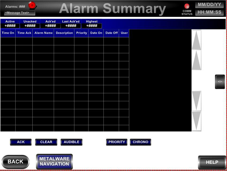This screenshot has width=227, height=171.
Task: Click the red alarm beacon icon
Action: (x=32, y=5)
